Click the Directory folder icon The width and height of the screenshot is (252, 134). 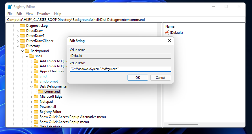tap(23, 46)
